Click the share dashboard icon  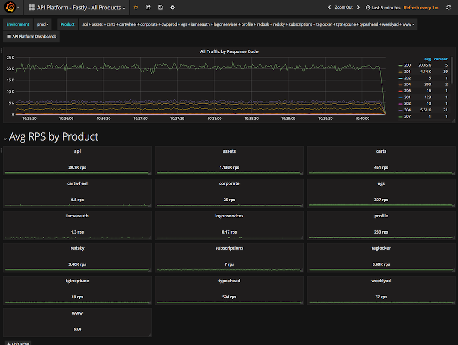coord(148,8)
